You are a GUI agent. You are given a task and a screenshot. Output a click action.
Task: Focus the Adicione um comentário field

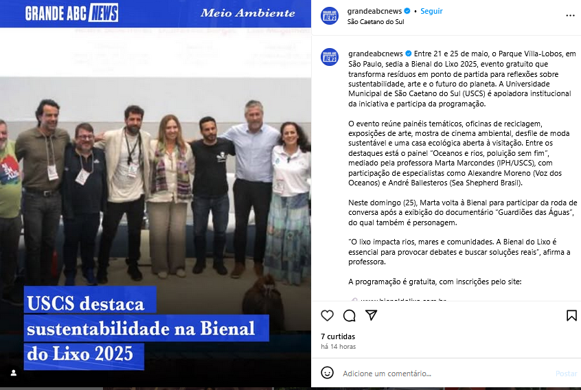(x=446, y=374)
